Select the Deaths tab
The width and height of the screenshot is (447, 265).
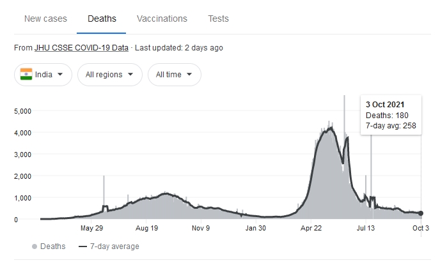(101, 19)
